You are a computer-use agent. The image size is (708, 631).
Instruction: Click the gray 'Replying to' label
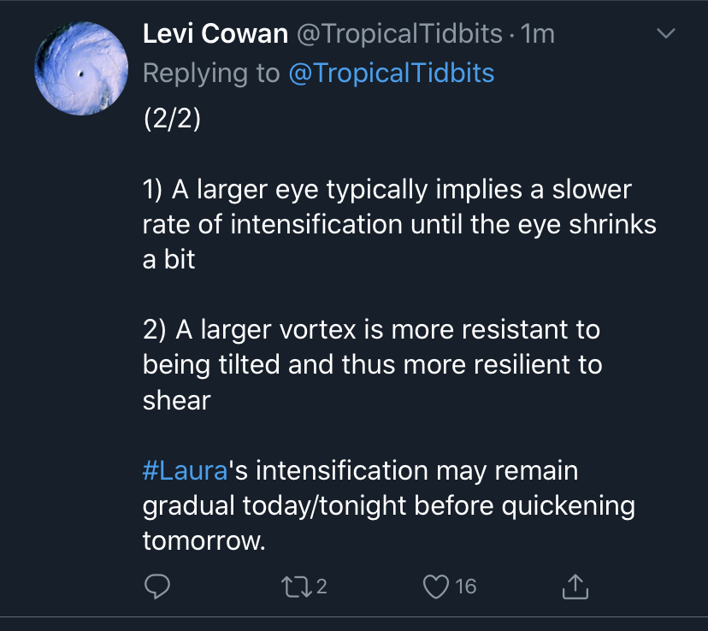(211, 73)
